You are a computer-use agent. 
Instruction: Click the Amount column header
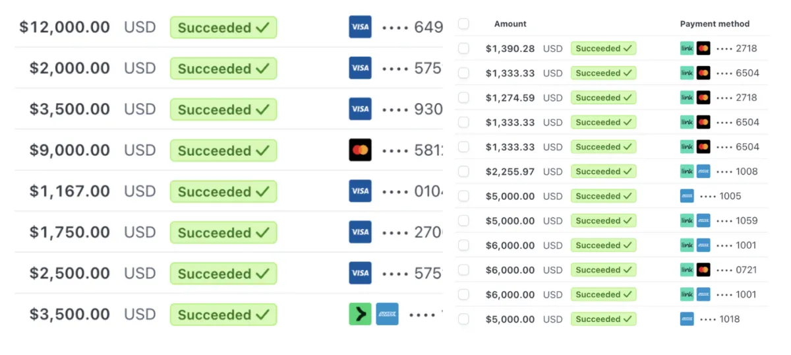coord(510,24)
